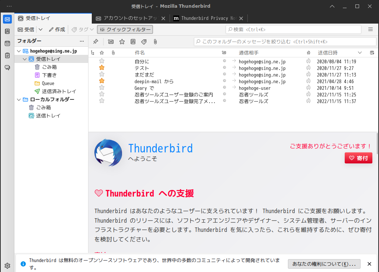Click the folder message filter field

285,42
